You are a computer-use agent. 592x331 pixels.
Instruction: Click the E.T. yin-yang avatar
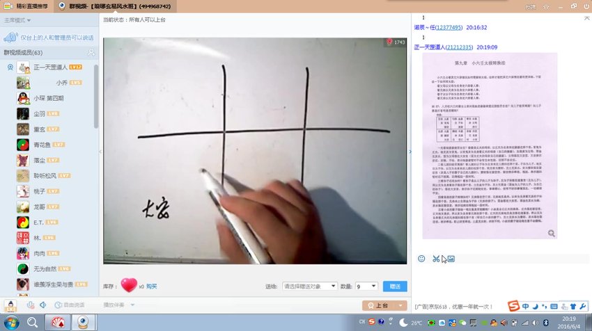coord(23,223)
